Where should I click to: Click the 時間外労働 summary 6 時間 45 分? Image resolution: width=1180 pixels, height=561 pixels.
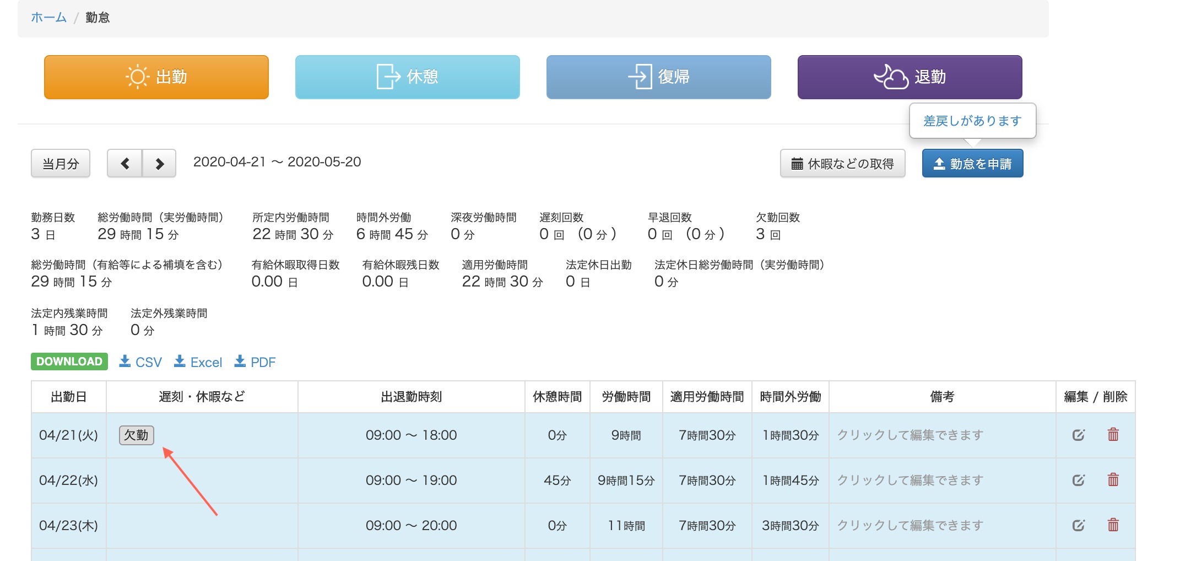[x=392, y=234]
